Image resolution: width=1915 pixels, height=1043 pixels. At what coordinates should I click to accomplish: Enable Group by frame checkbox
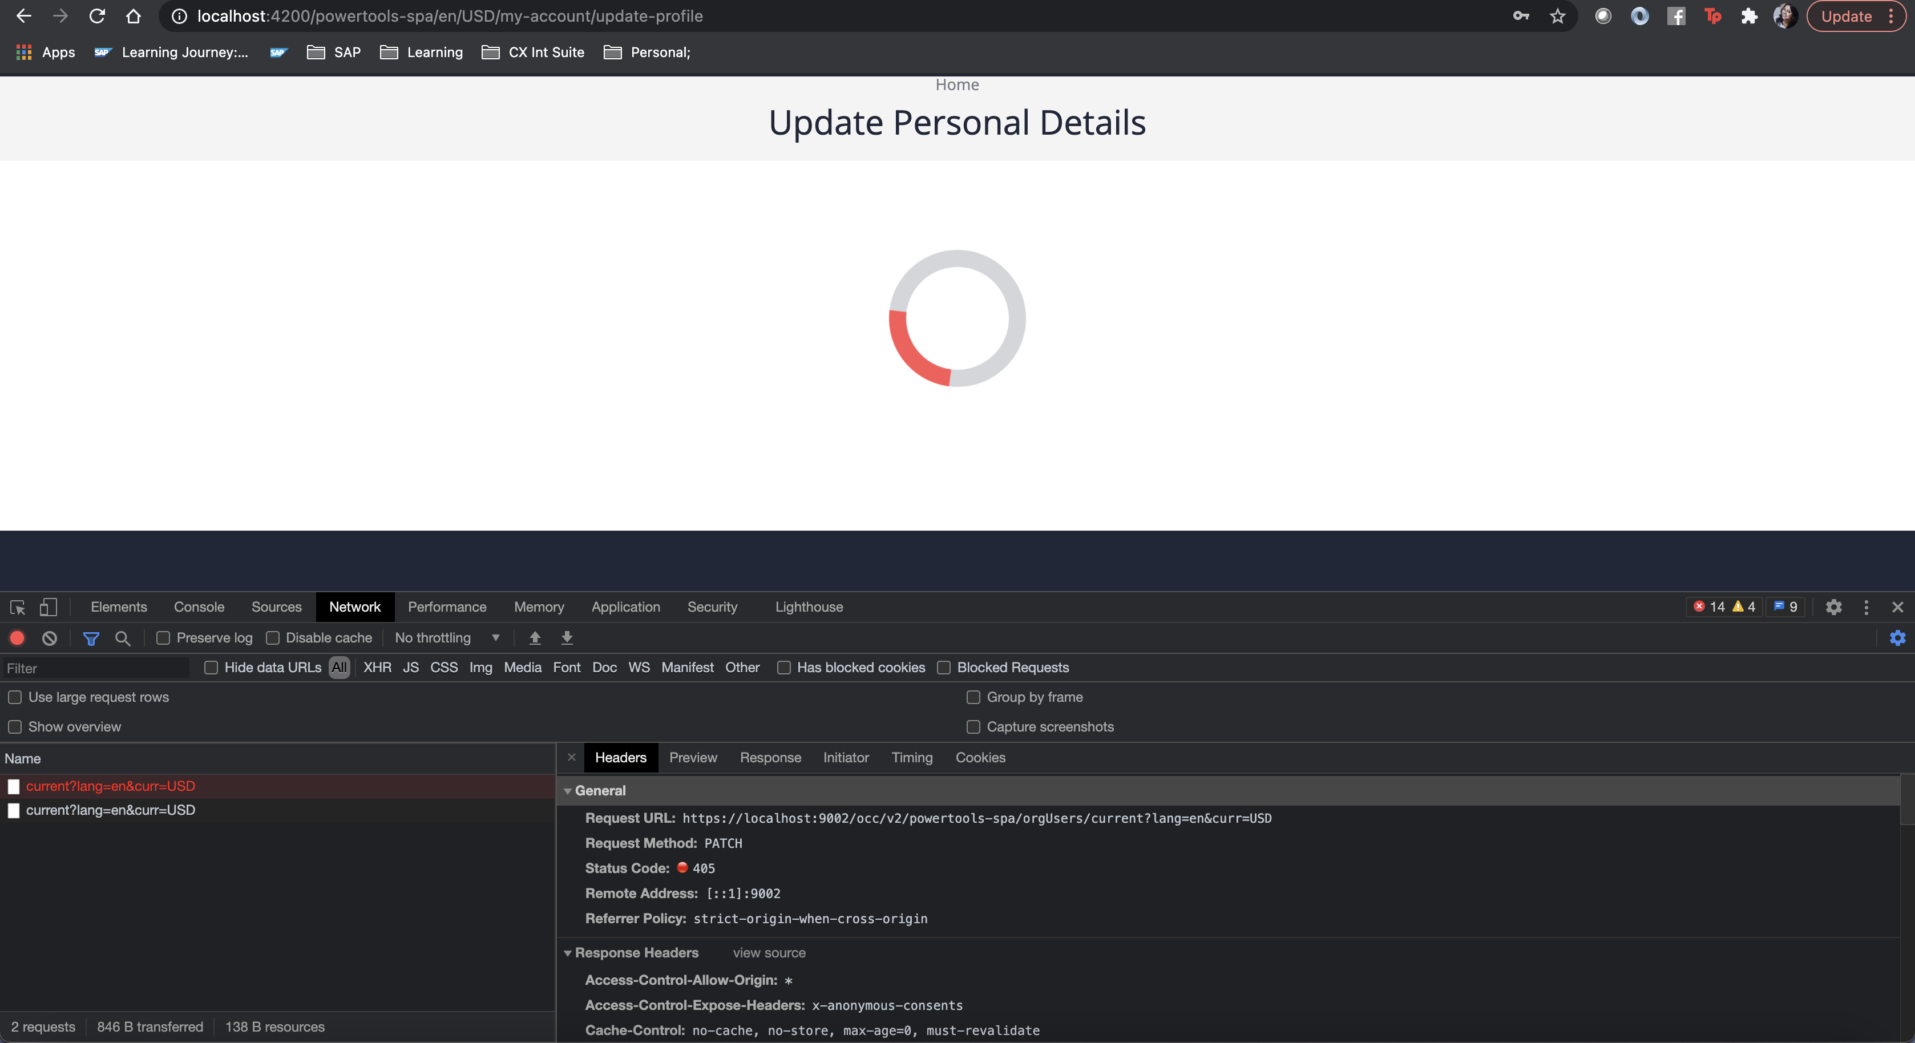coord(973,697)
